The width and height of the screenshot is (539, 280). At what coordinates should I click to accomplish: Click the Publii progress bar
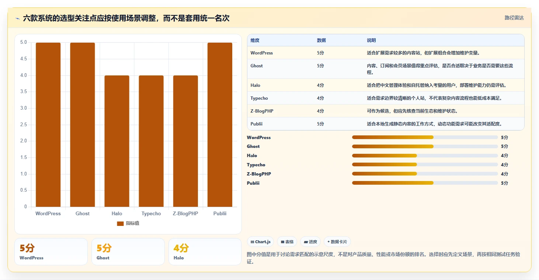click(x=425, y=183)
